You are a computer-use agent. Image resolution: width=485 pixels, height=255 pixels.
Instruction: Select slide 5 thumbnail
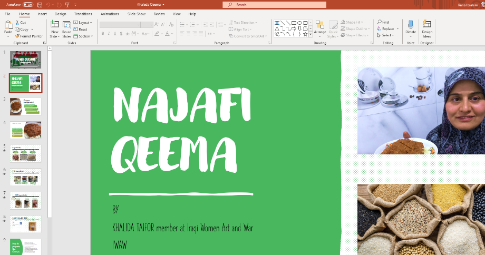[25, 154]
